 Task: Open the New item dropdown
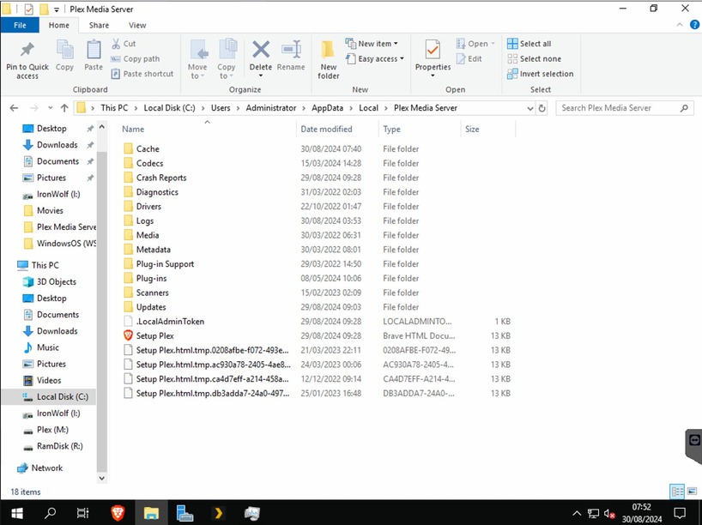[x=371, y=44]
